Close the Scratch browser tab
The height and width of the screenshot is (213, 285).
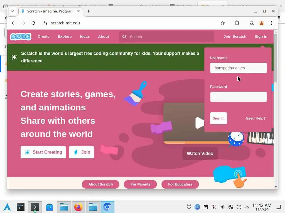[78, 11]
